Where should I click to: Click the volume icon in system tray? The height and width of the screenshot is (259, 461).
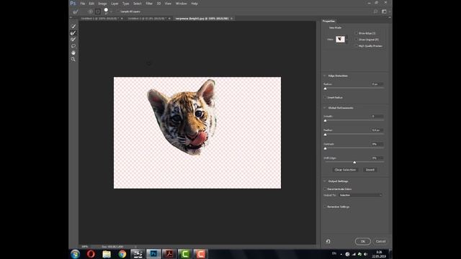(366, 254)
